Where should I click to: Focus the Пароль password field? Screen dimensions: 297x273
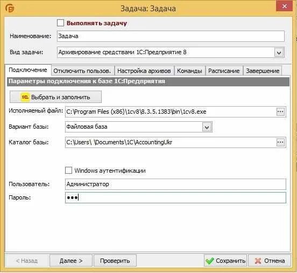pos(175,198)
